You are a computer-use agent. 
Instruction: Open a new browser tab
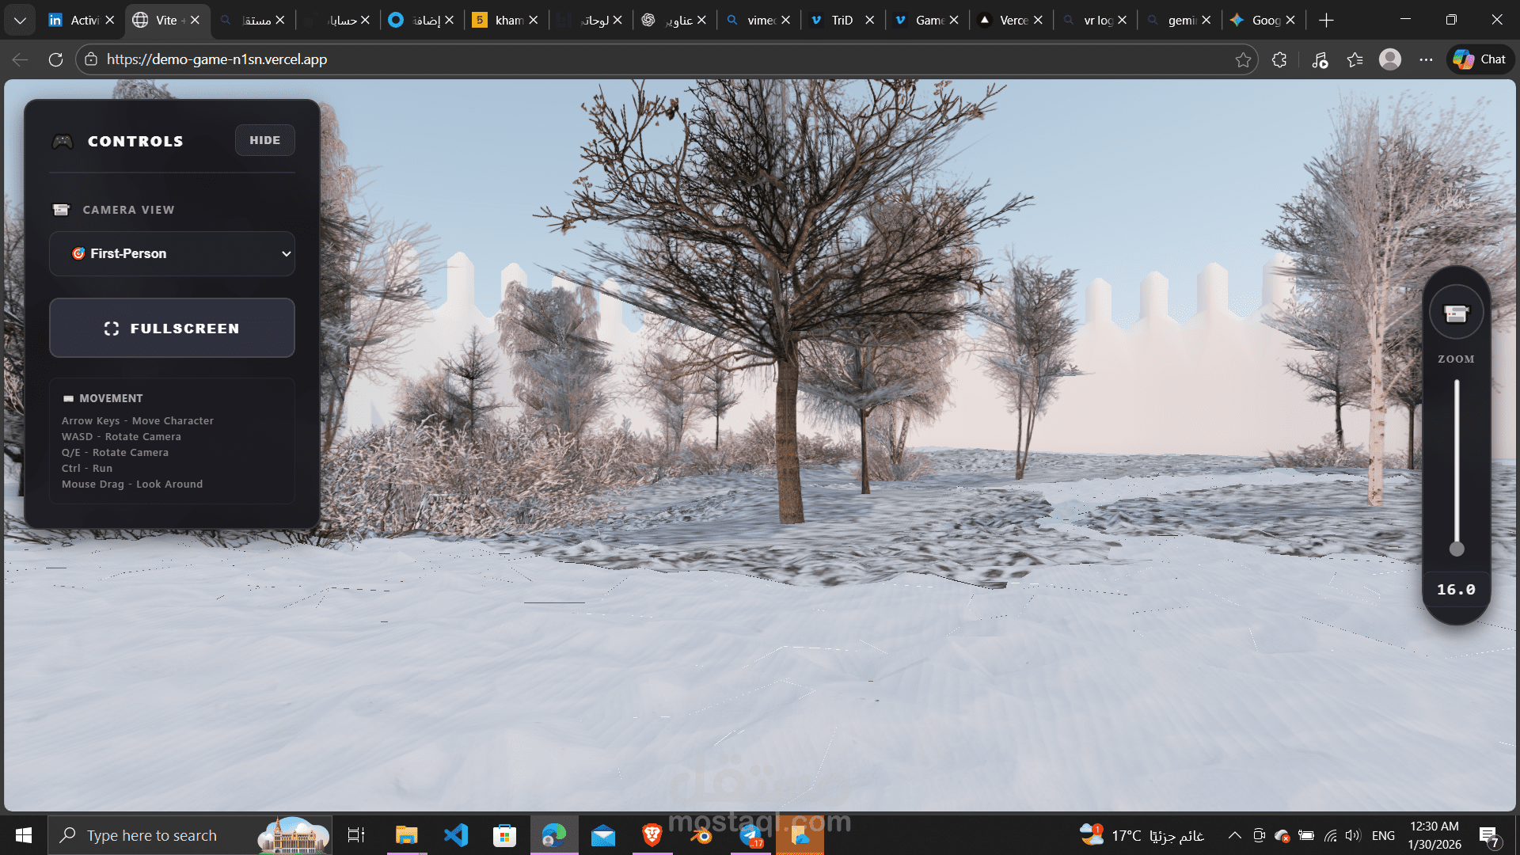point(1327,20)
